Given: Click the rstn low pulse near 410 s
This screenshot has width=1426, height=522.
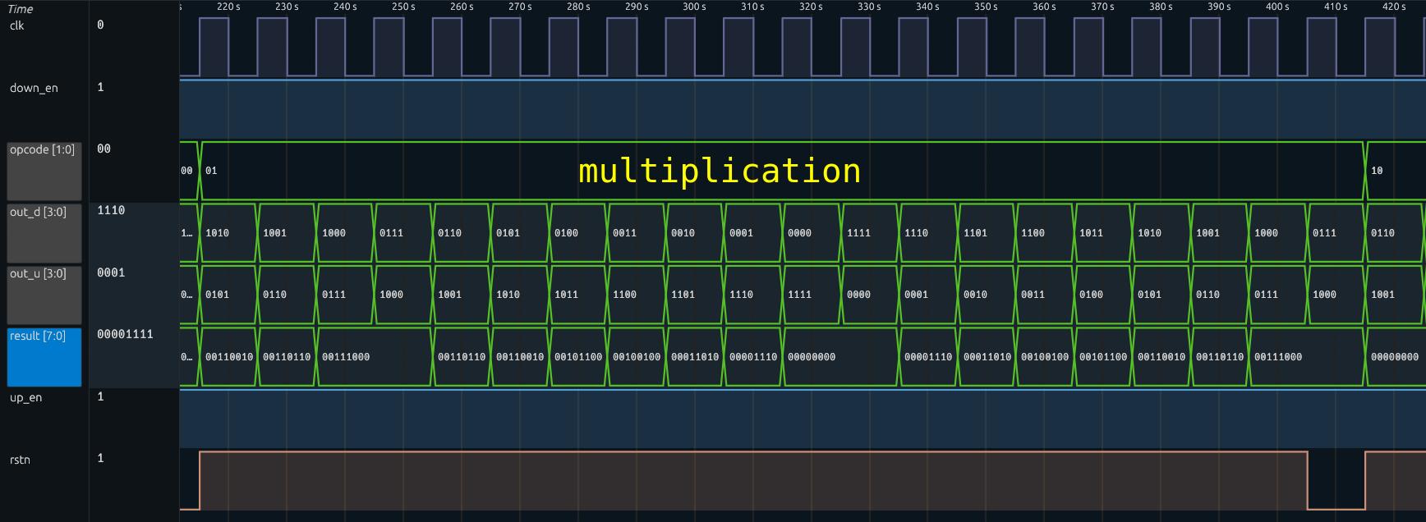Looking at the screenshot, I should pyautogui.click(x=1336, y=492).
